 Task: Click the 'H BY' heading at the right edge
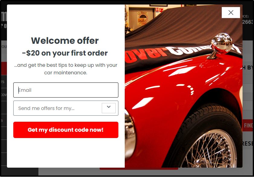248,68
